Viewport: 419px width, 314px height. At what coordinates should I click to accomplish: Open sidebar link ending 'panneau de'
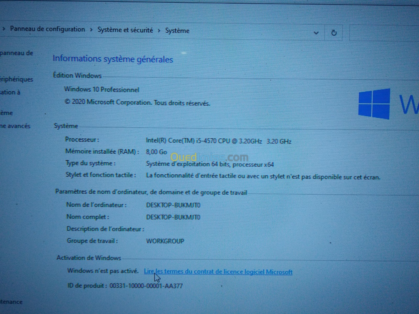pos(16,53)
